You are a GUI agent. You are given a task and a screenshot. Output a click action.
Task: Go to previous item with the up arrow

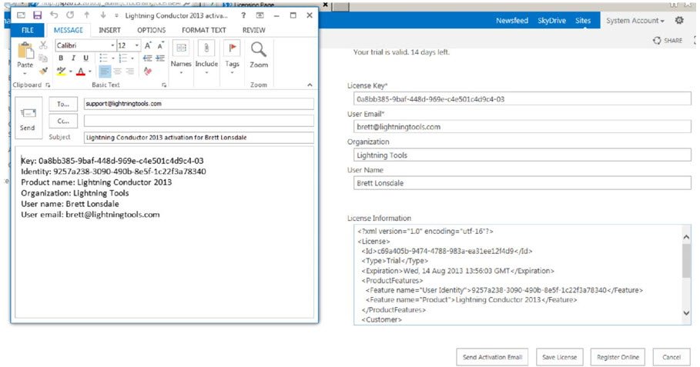(x=86, y=15)
